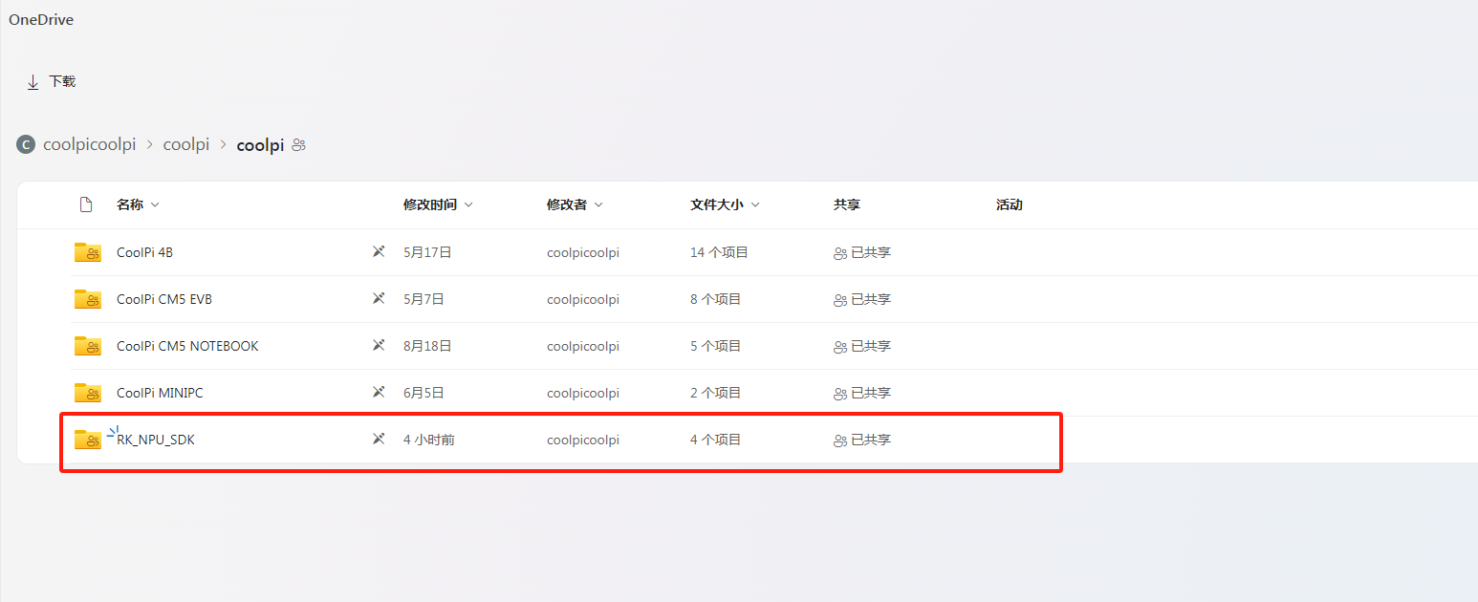Open the RK_NPU_SDK folder name
This screenshot has height=602, width=1478.
point(156,440)
